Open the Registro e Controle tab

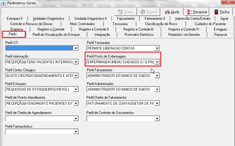[x=51, y=29]
